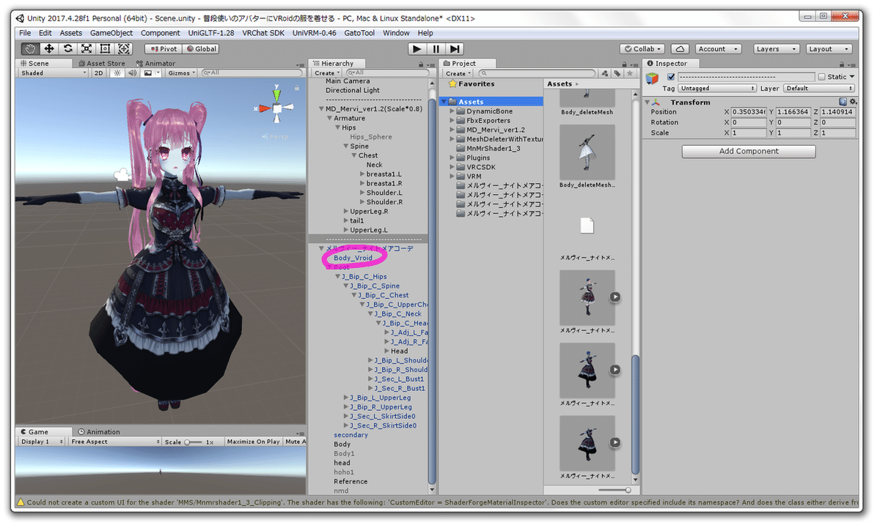Open the GameObject menu
Screen dimensions: 880x528
coord(111,33)
